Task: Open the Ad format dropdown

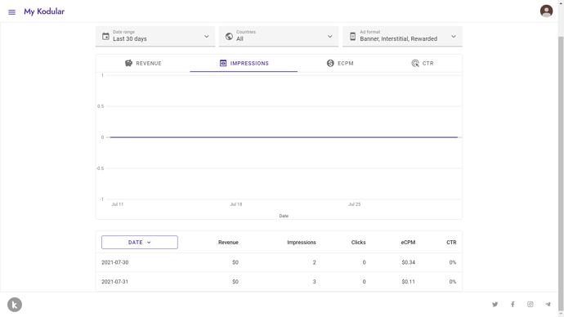Action: 402,36
